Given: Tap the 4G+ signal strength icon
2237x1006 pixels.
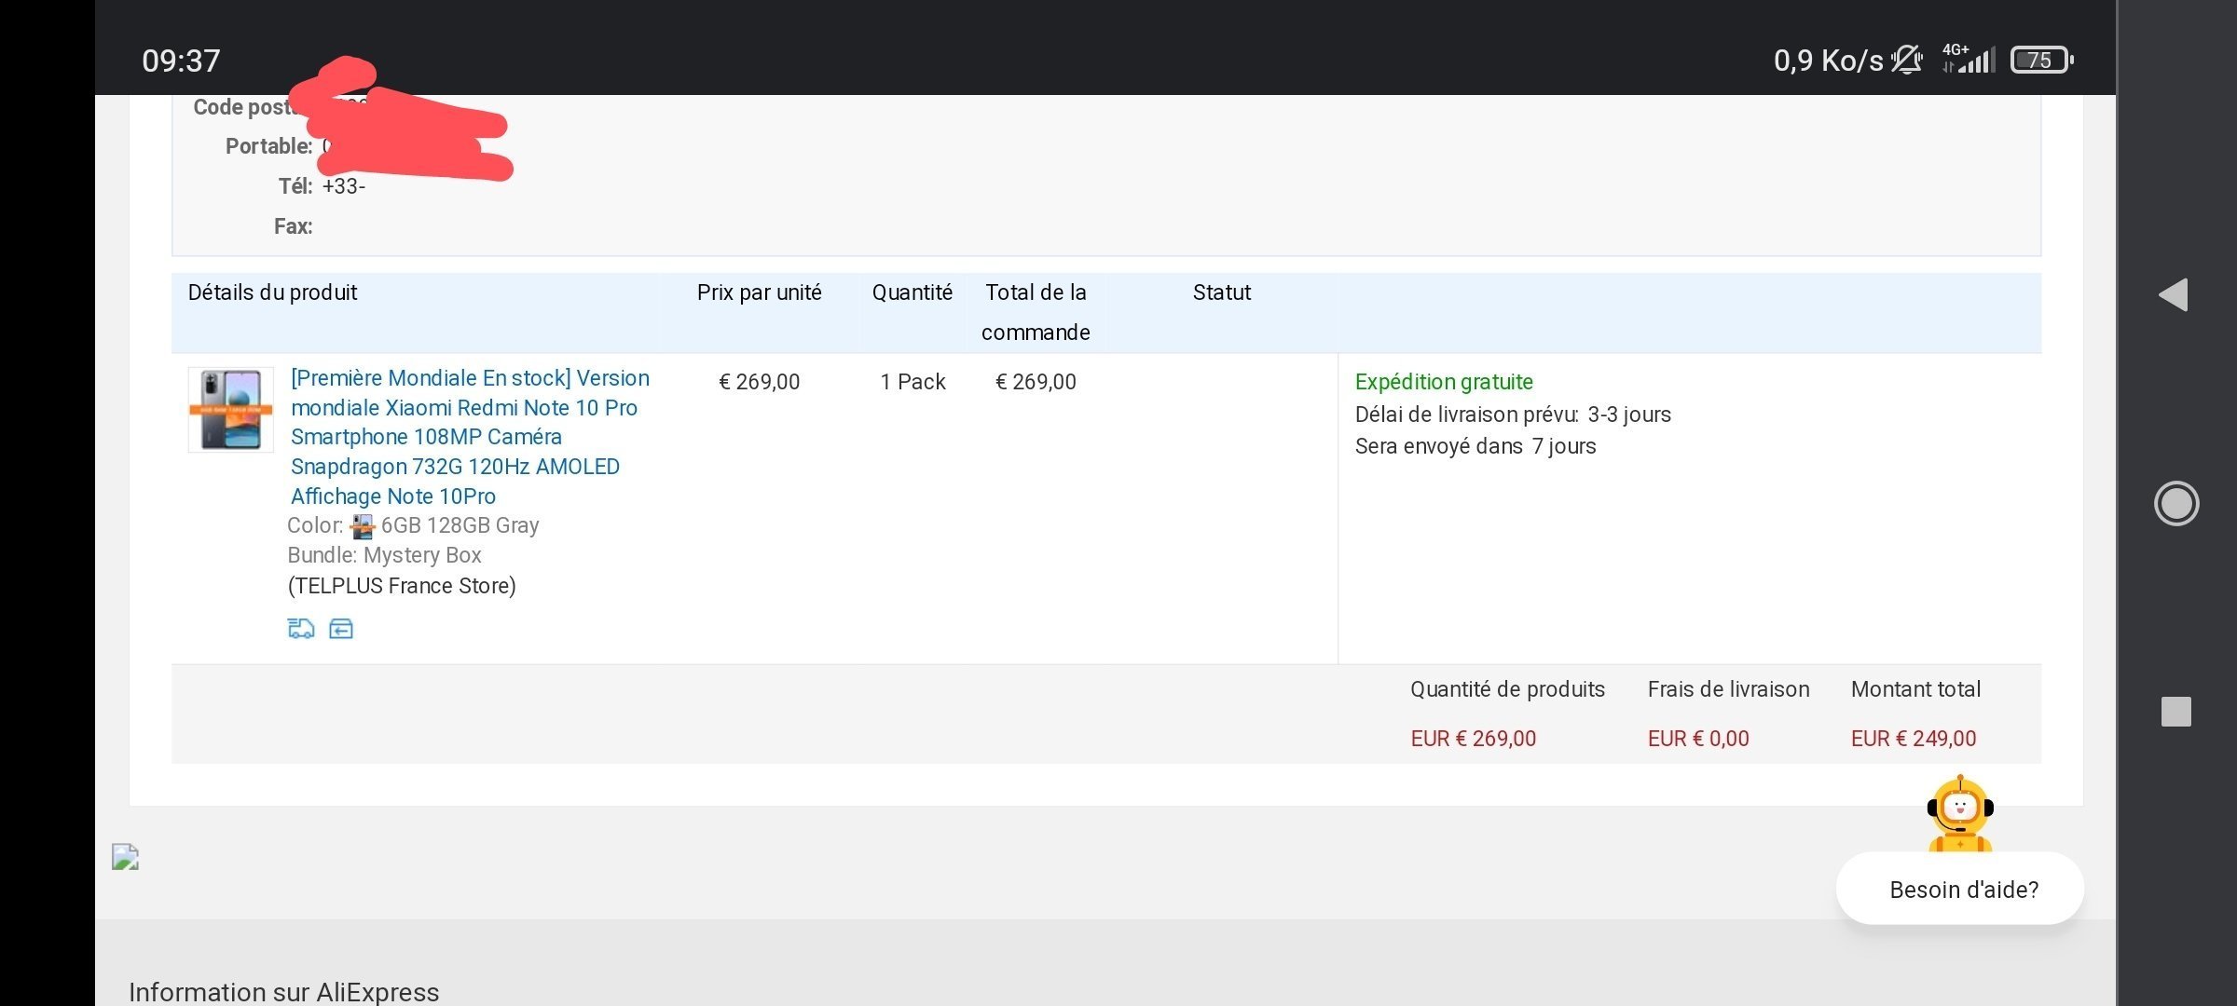Looking at the screenshot, I should 1969,60.
